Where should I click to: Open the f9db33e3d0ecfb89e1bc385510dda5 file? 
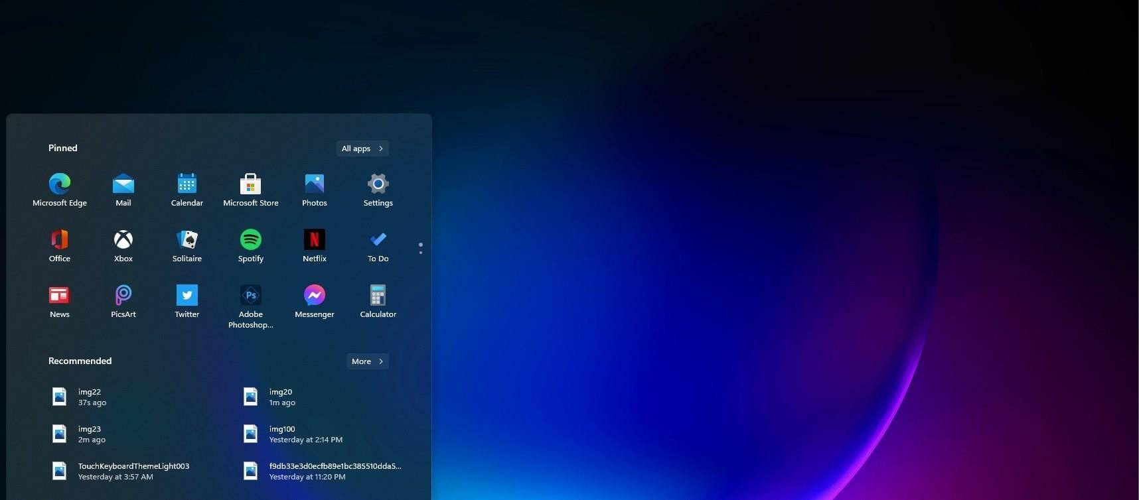coord(322,471)
